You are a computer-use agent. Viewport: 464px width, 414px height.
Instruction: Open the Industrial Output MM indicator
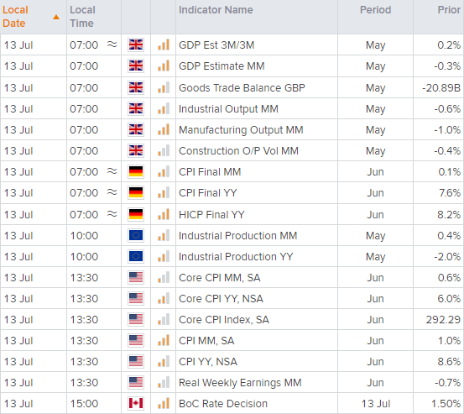228,109
